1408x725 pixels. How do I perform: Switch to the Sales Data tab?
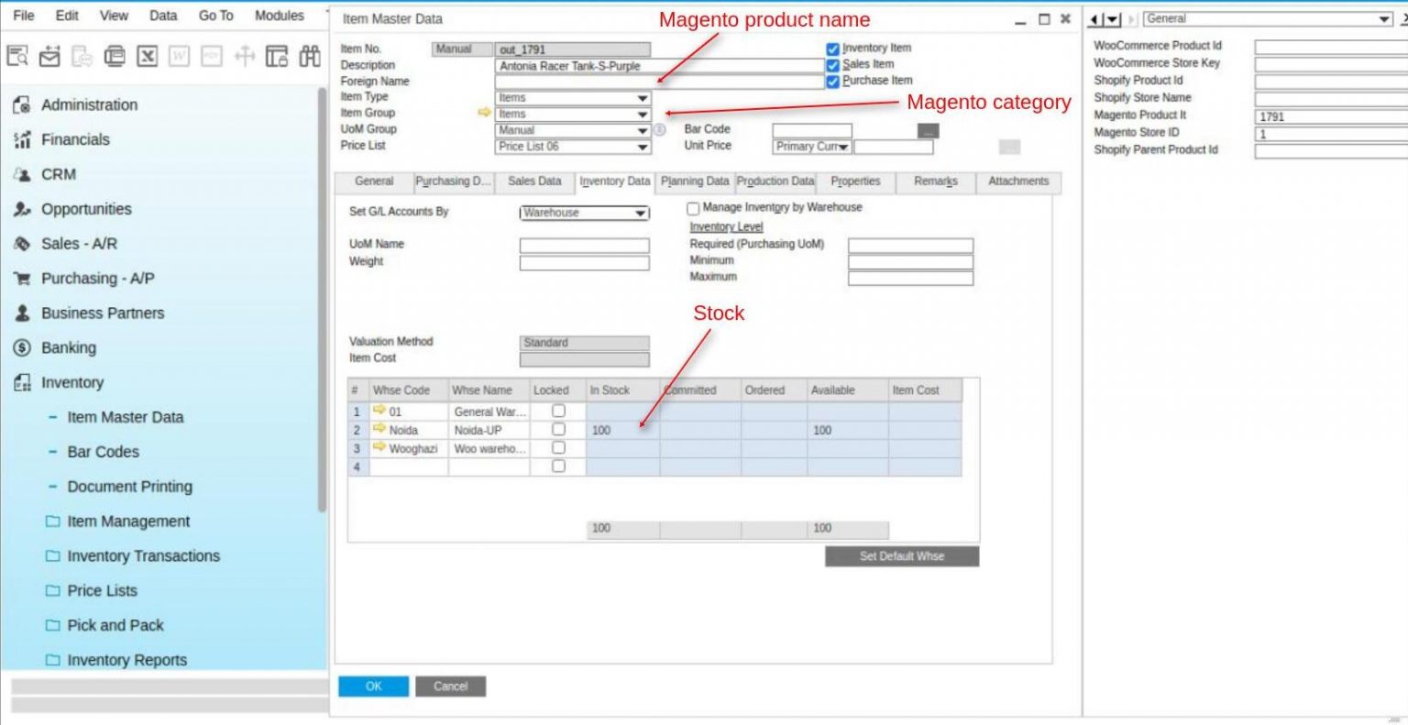[534, 181]
